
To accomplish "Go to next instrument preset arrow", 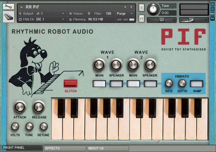I will coord(131,7).
